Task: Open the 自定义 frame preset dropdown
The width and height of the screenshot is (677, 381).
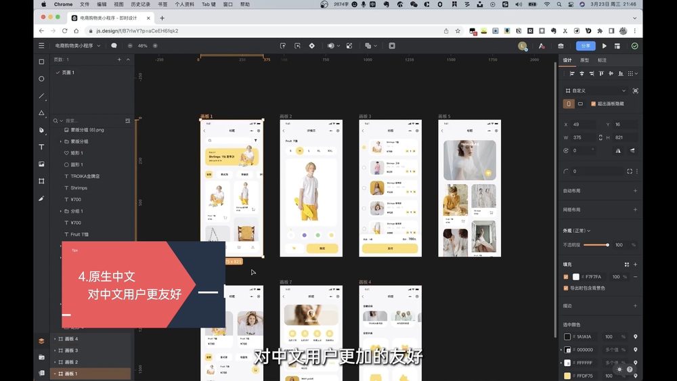Action: (x=596, y=91)
